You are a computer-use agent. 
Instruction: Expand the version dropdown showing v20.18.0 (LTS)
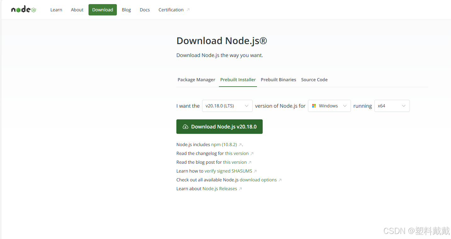click(x=227, y=106)
